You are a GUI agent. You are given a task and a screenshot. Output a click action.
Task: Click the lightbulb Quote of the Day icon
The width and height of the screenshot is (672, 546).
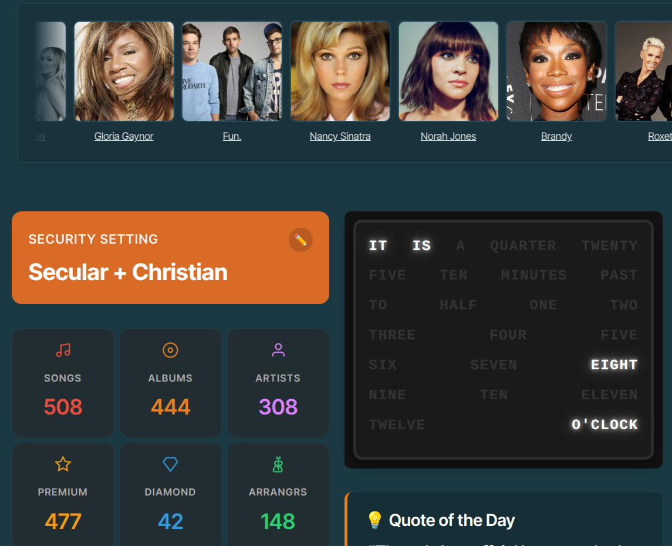click(x=374, y=520)
